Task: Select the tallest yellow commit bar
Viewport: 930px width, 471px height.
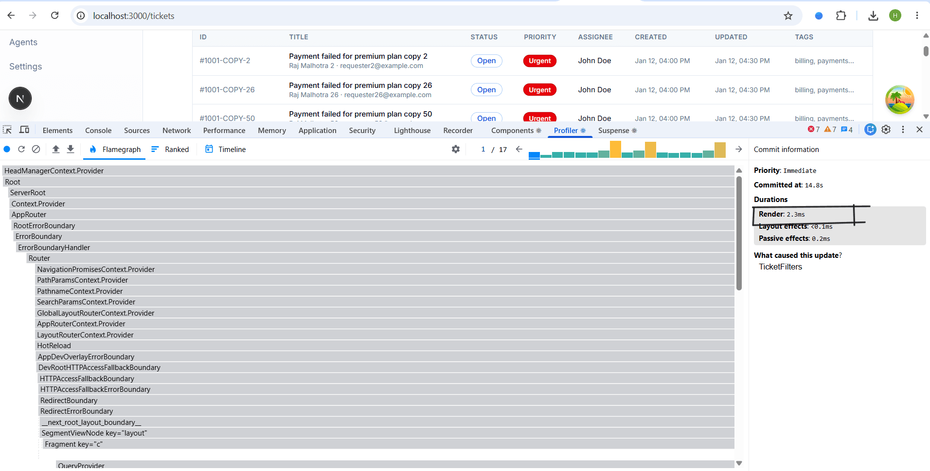Action: (x=615, y=150)
